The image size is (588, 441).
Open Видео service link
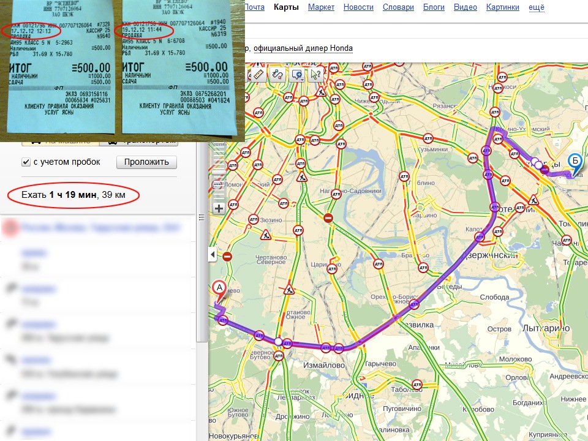[466, 7]
